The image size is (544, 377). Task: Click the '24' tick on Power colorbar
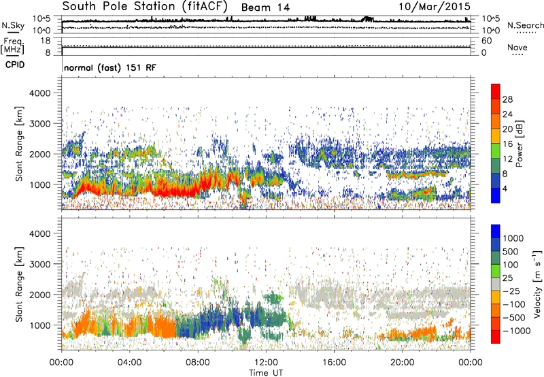507,114
